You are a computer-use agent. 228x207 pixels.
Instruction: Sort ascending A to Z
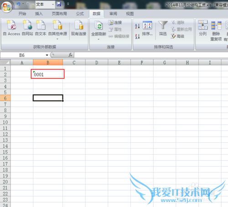pos(137,26)
